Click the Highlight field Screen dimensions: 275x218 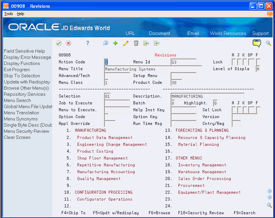pos(215,103)
